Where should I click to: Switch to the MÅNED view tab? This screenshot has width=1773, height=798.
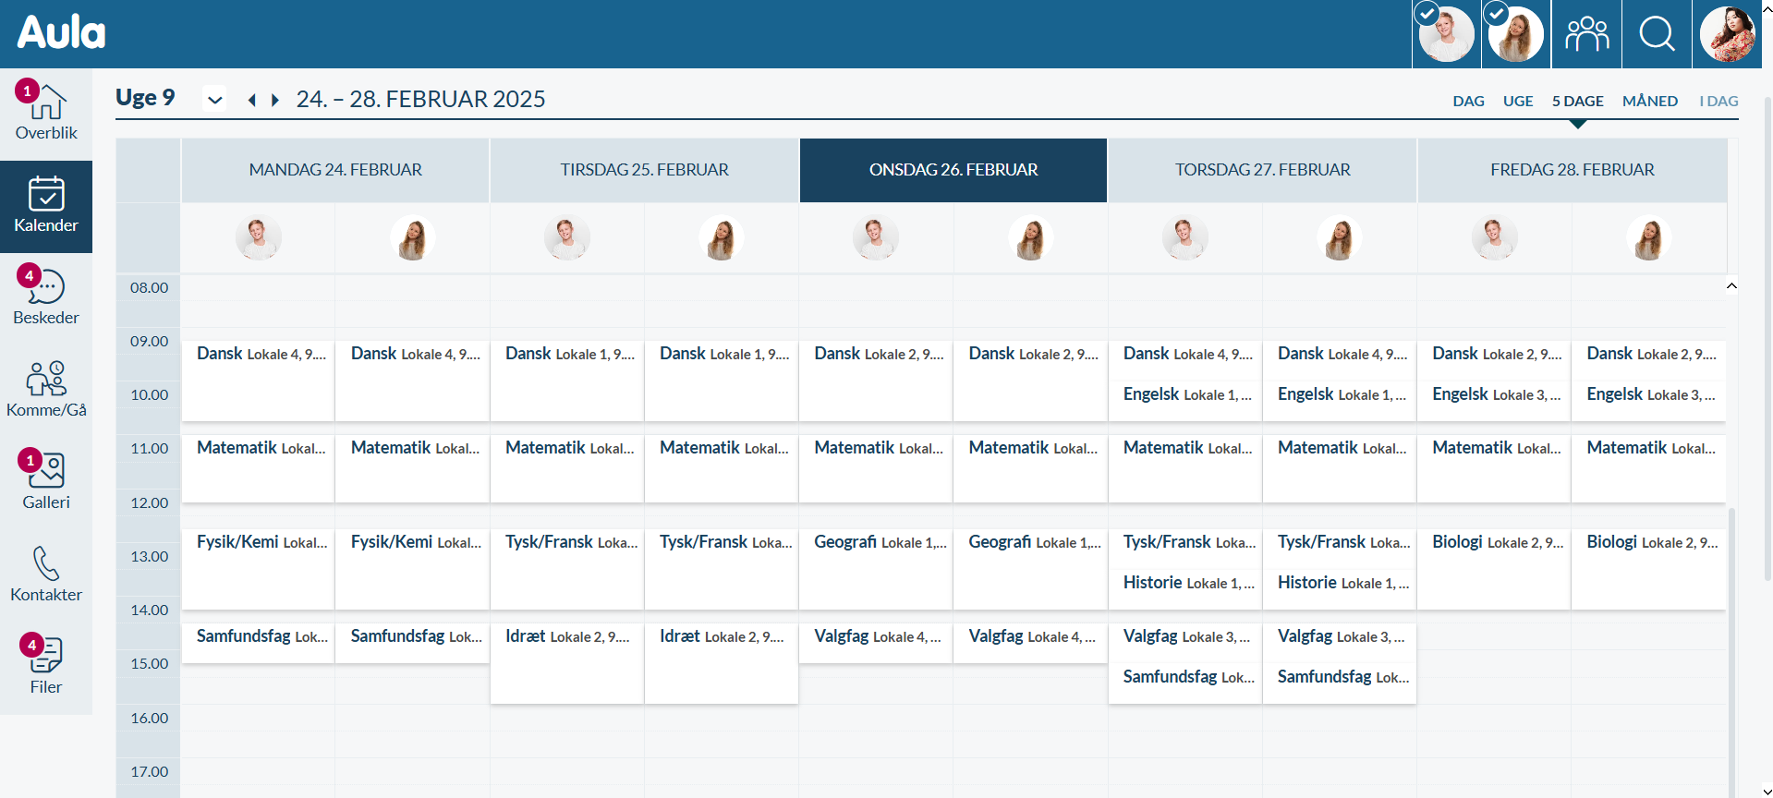point(1649,101)
